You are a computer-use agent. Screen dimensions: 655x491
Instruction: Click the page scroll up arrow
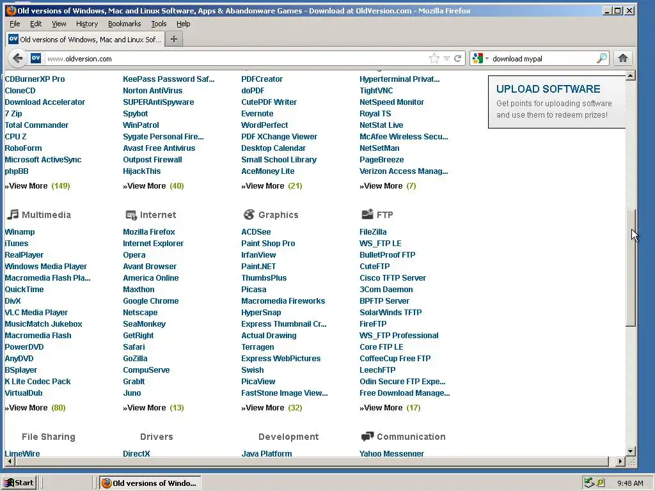pyautogui.click(x=630, y=75)
